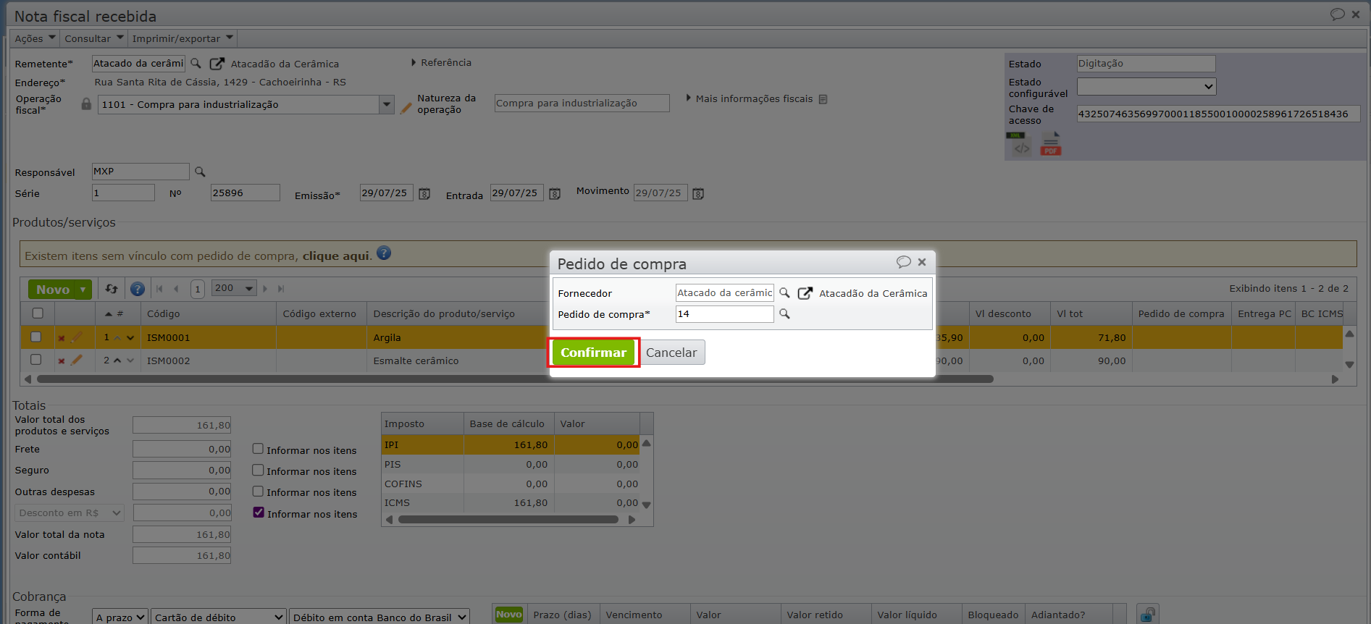Search Pedido de compra with magnifier icon
This screenshot has height=624, width=1371.
point(784,314)
